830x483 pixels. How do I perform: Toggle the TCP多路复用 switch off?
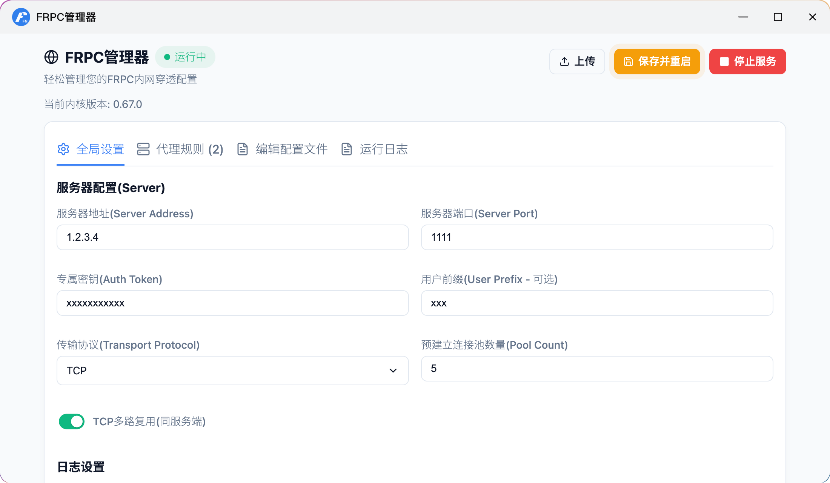click(72, 421)
